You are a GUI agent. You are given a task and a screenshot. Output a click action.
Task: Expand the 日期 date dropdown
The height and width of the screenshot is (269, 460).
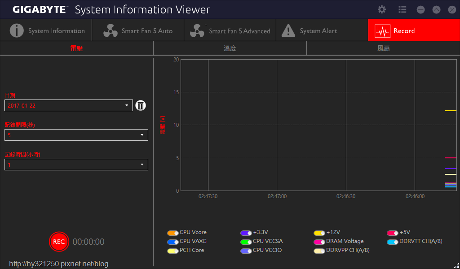[69, 105]
